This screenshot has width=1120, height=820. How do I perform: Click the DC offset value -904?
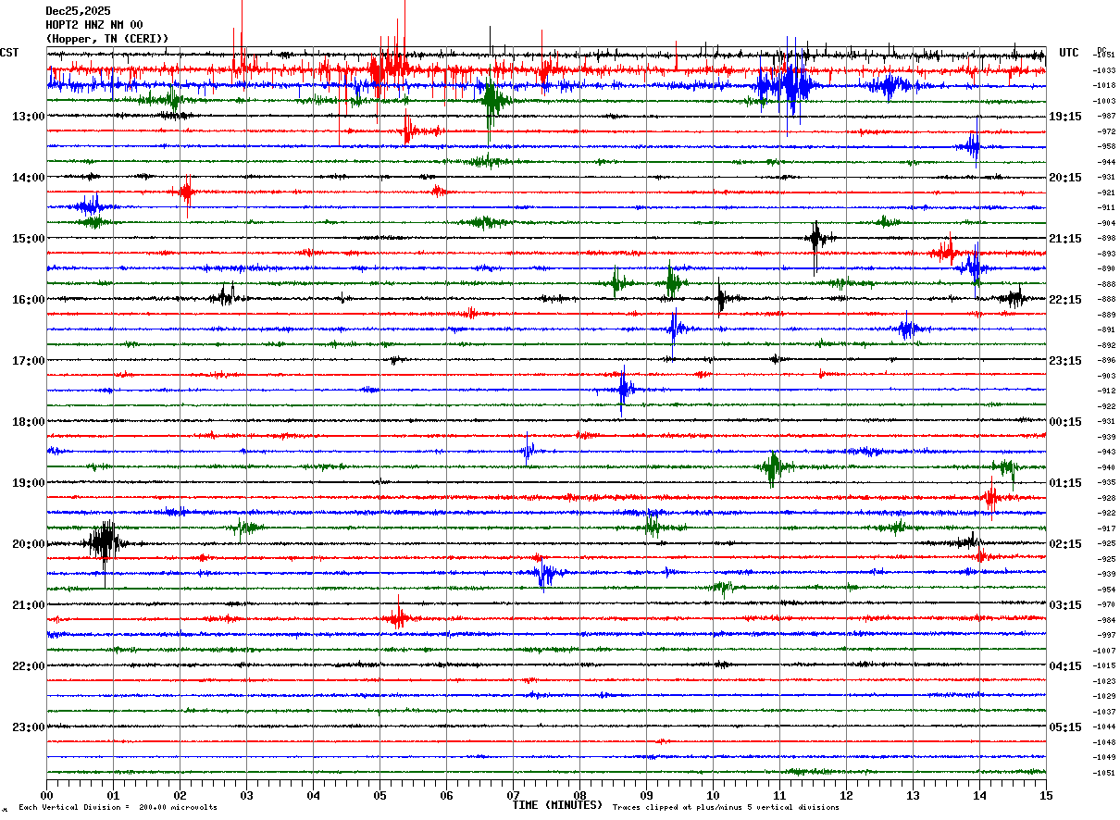pyautogui.click(x=1106, y=223)
